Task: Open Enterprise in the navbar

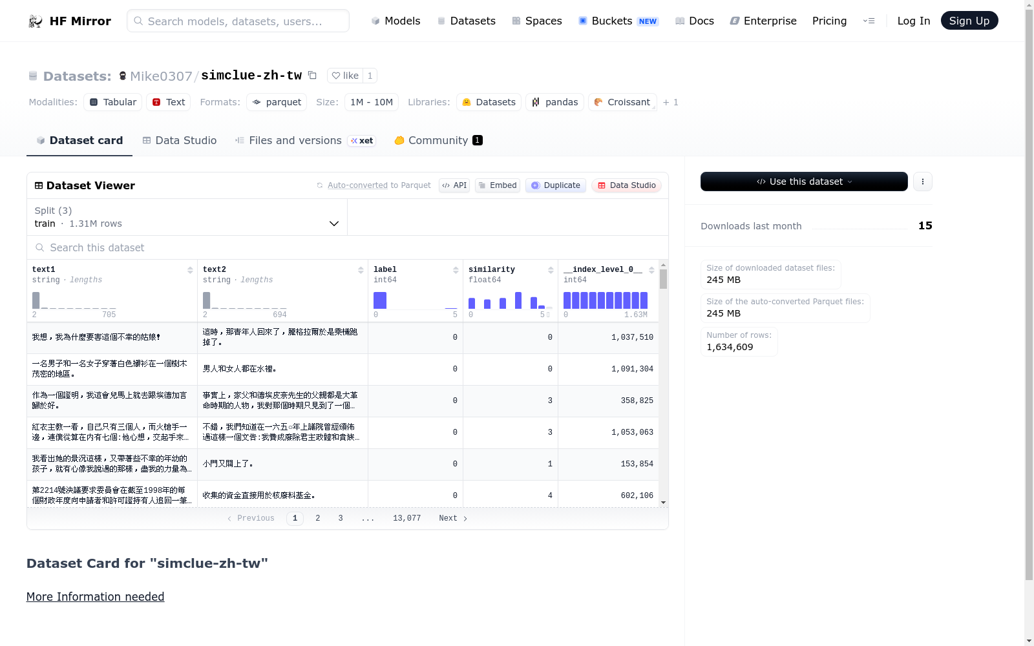Action: click(763, 21)
